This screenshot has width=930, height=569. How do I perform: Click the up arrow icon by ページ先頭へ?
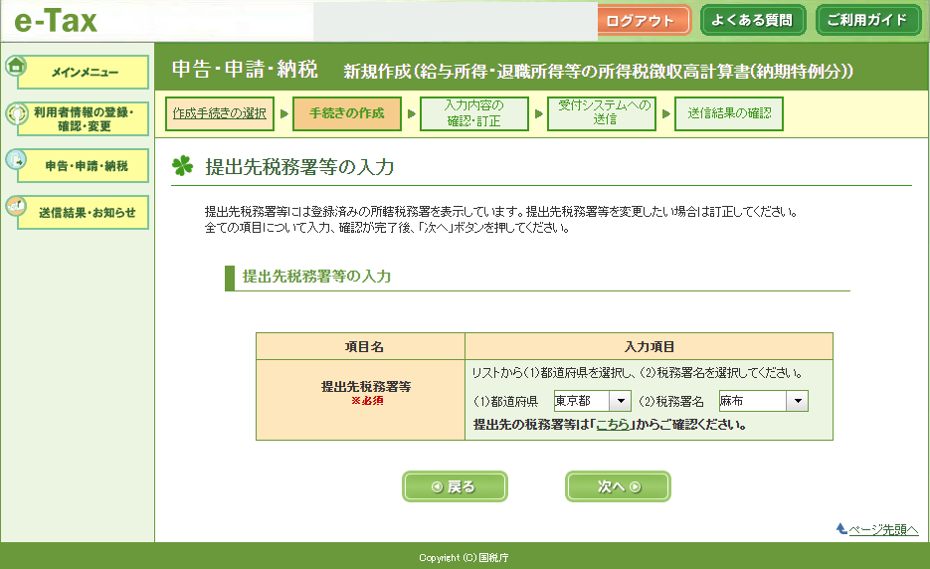point(841,528)
